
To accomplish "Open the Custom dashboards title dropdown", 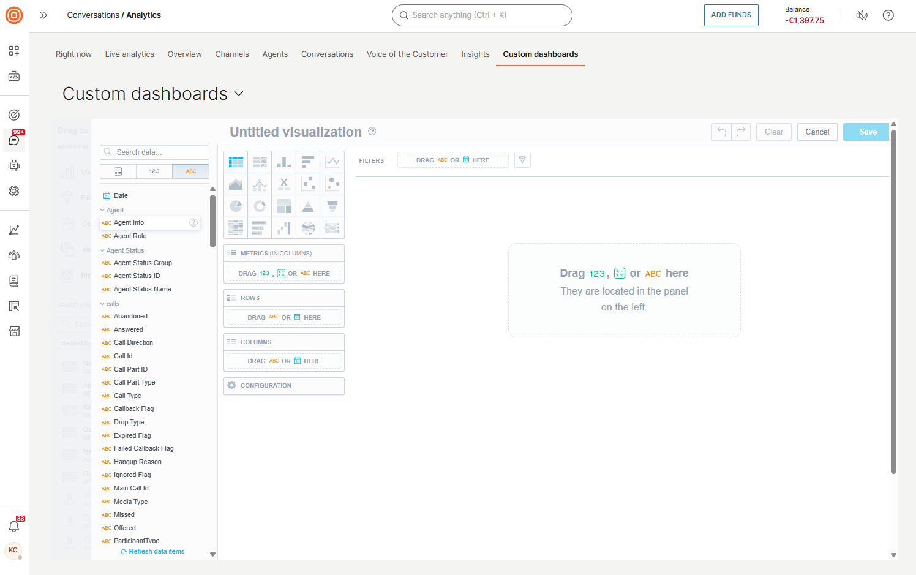I will [x=239, y=94].
